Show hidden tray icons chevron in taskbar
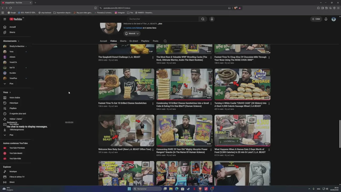The image size is (341, 192). coord(310,189)
